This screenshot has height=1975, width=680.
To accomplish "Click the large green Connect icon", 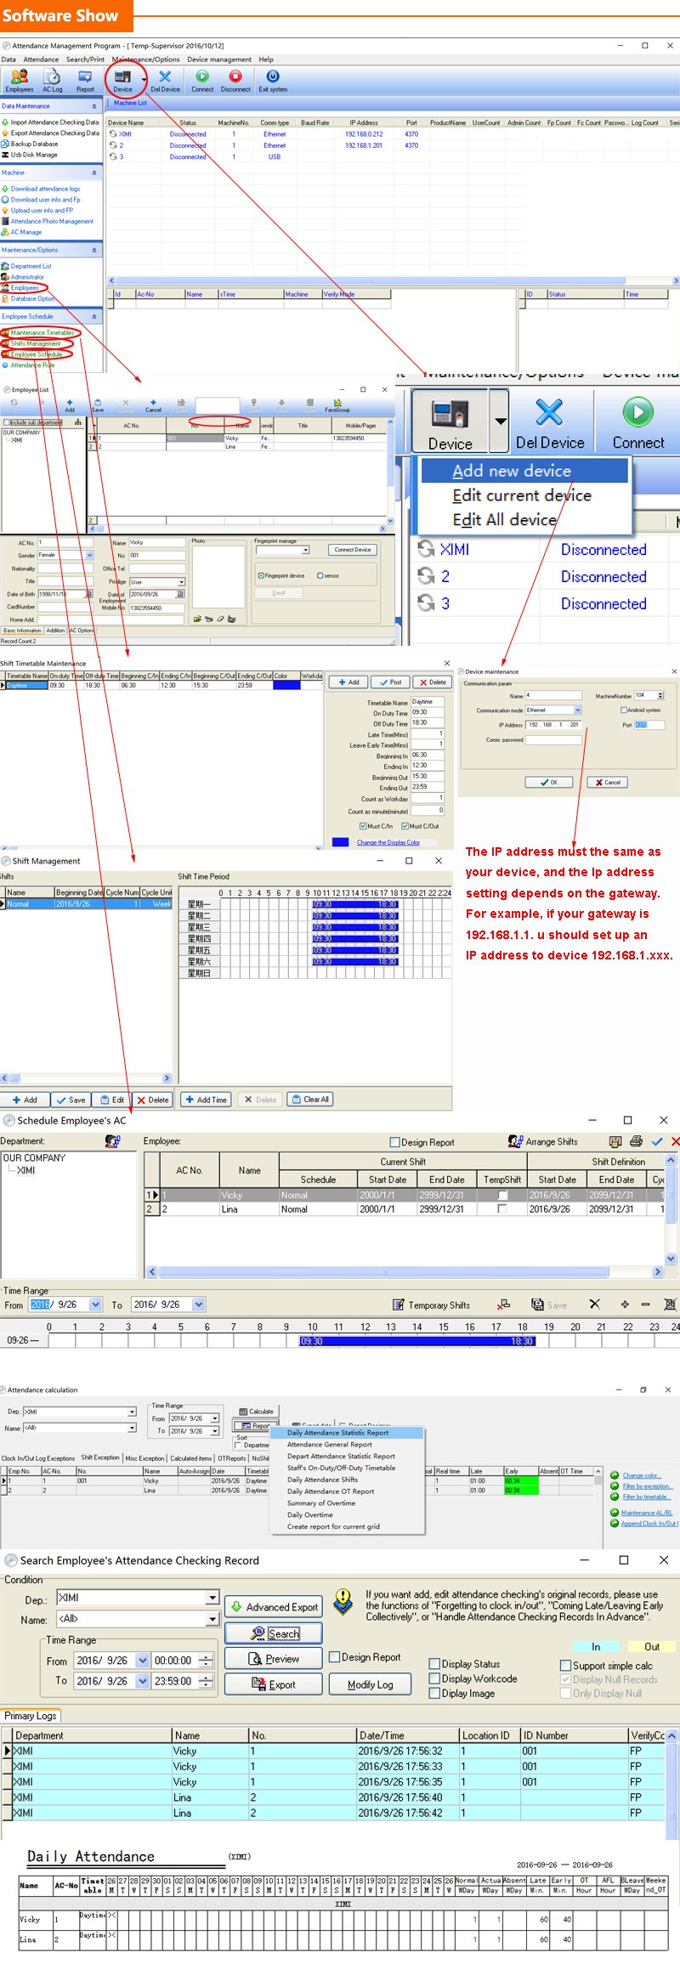I will click(638, 412).
